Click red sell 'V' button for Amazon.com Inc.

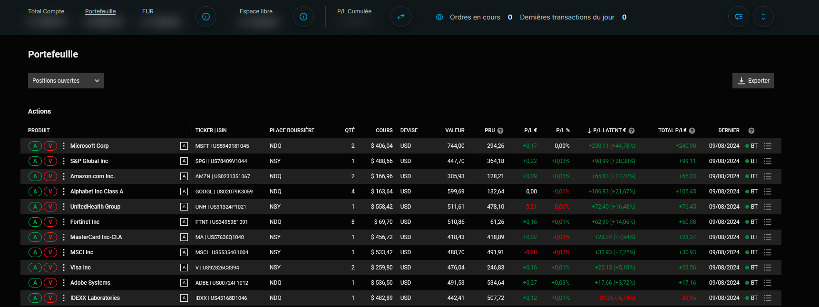[x=50, y=176]
